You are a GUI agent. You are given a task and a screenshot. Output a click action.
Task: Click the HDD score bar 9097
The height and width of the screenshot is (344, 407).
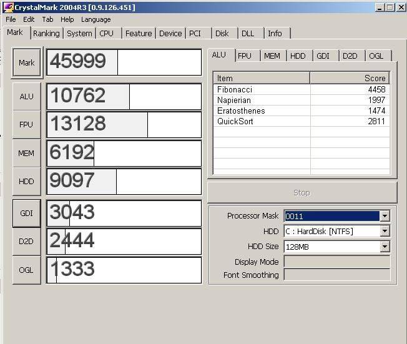tap(124, 182)
